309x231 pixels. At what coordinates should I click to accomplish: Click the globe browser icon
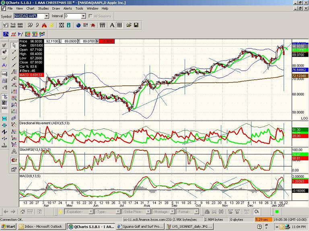pos(78,25)
